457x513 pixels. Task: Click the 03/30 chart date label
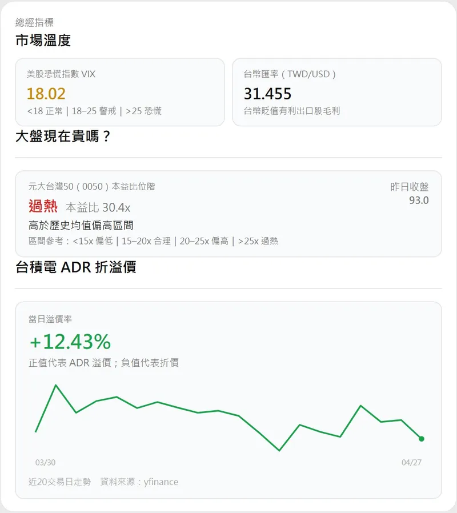(x=45, y=462)
